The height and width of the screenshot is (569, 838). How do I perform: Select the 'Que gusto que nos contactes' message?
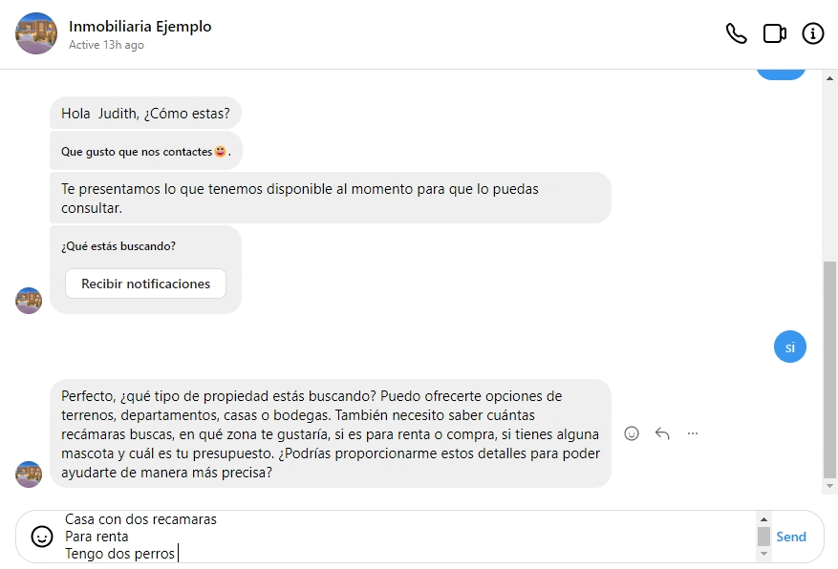[x=145, y=151]
